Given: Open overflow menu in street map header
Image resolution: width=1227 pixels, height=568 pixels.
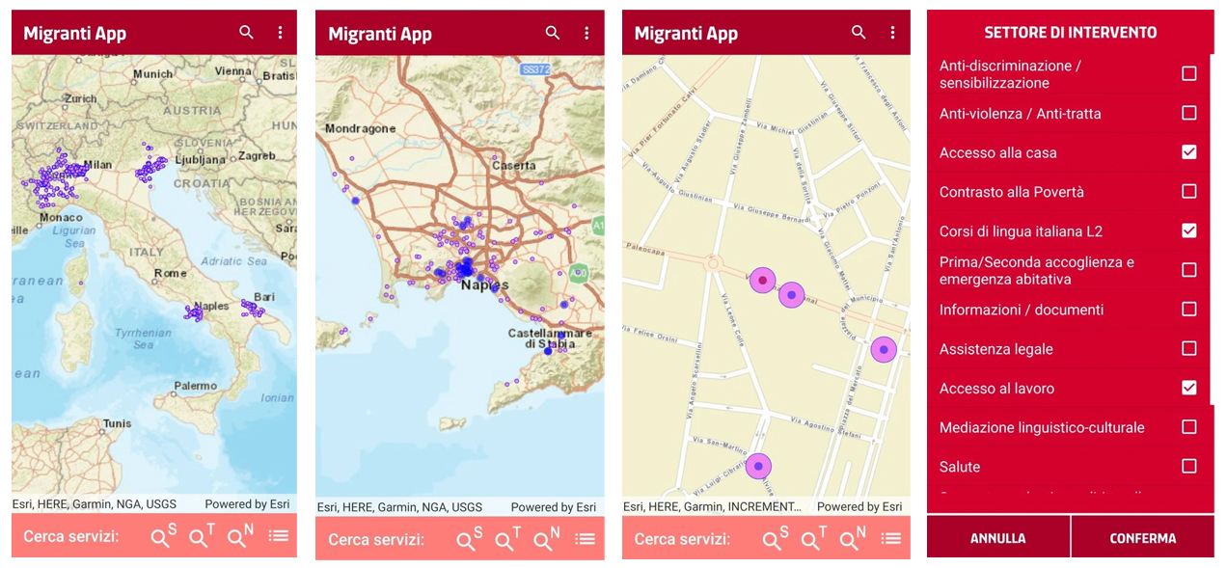Looking at the screenshot, I should tap(892, 33).
